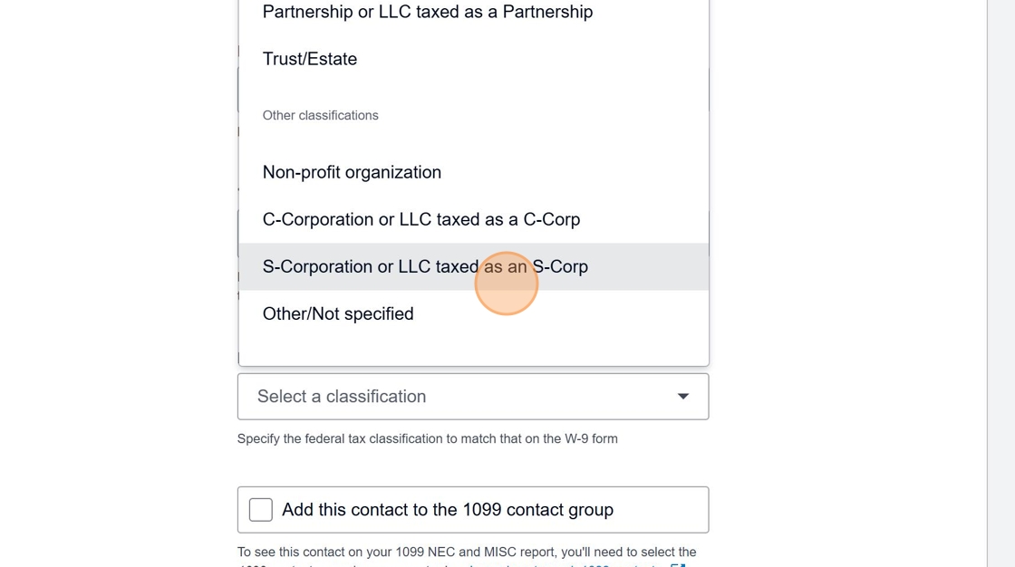This screenshot has height=567, width=1015.
Task: Click empty space below 'Other/Not specified' in list
Action: 473,350
